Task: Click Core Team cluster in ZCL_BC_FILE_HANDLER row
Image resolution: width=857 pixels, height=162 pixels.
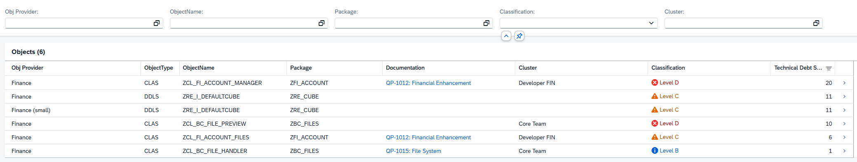Action: (532, 151)
